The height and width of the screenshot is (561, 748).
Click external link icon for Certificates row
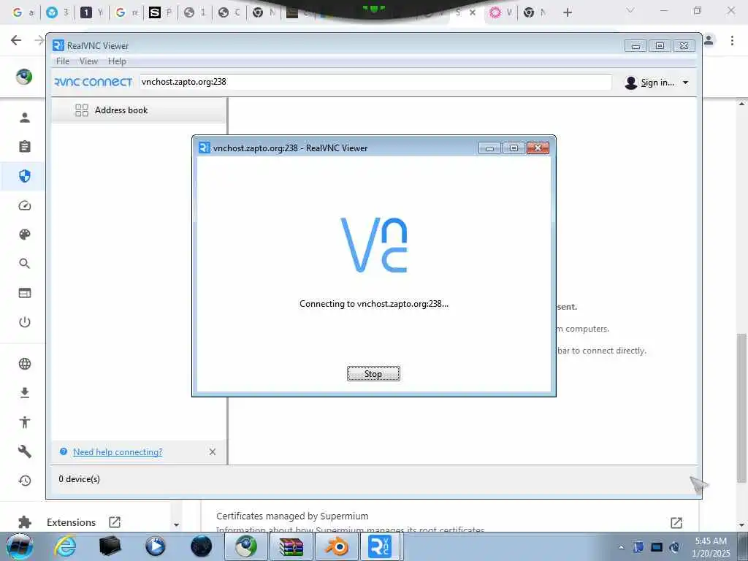coord(676,522)
